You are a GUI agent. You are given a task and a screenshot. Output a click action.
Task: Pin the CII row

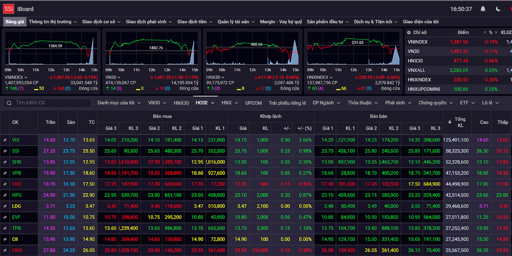click(5, 239)
